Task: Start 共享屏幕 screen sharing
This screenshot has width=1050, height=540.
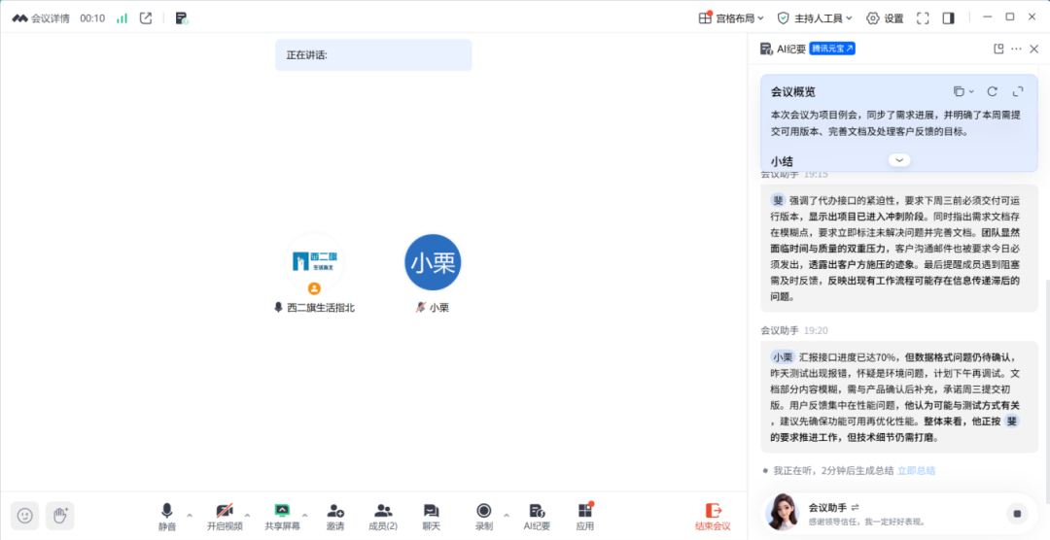Action: pos(282,517)
